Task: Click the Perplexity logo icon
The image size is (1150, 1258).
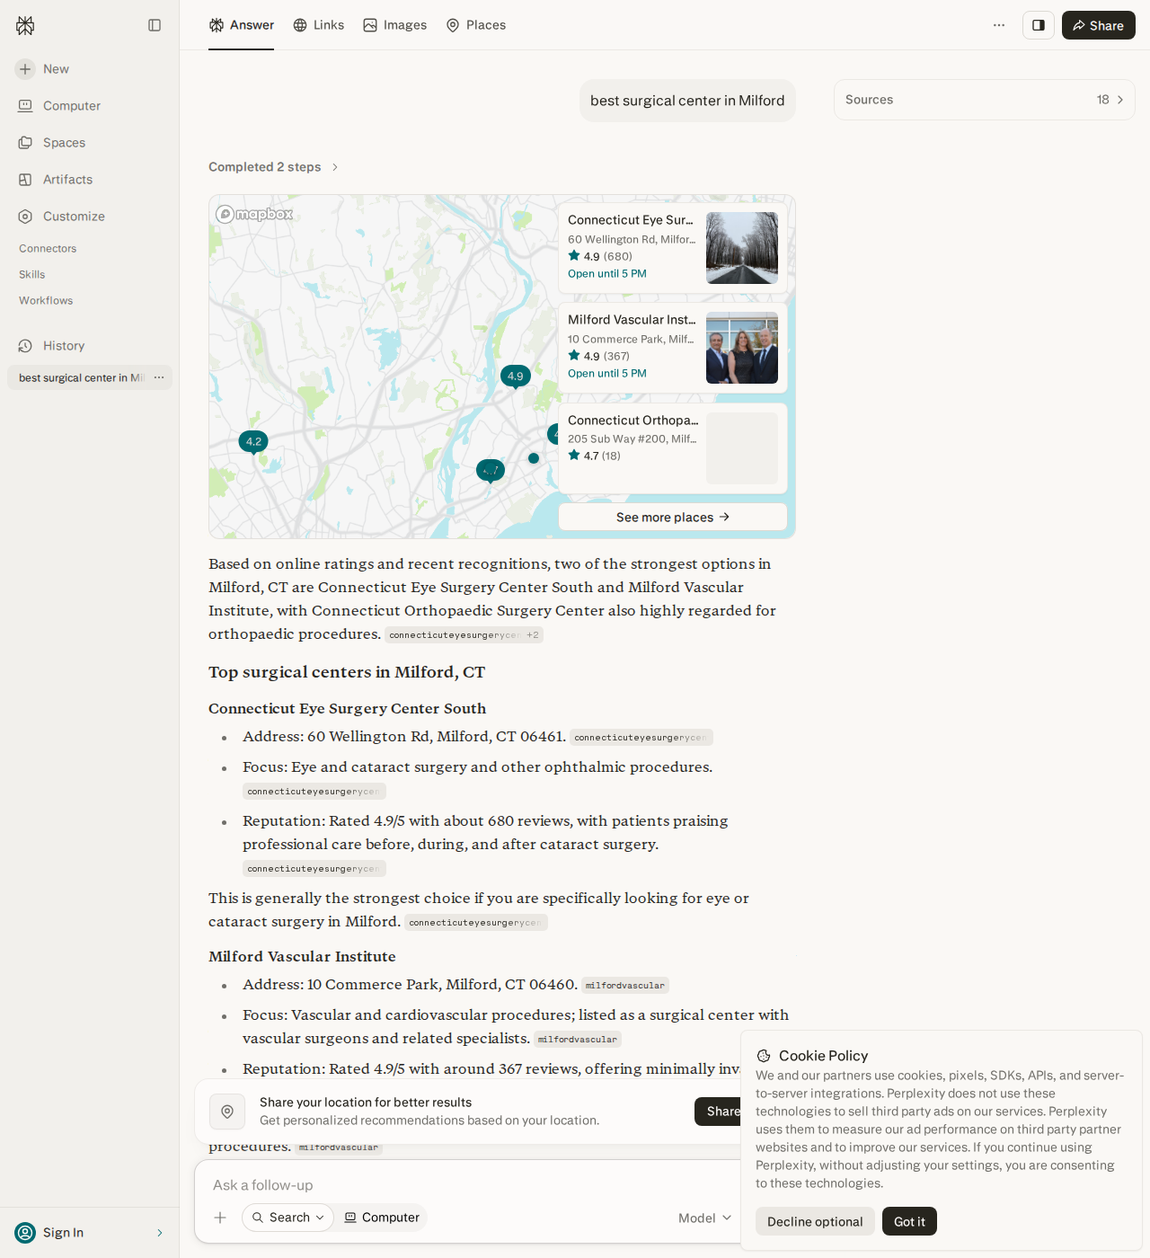Action: tap(25, 25)
